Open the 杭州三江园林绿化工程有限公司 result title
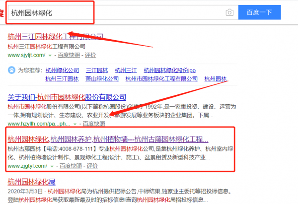 (56, 36)
